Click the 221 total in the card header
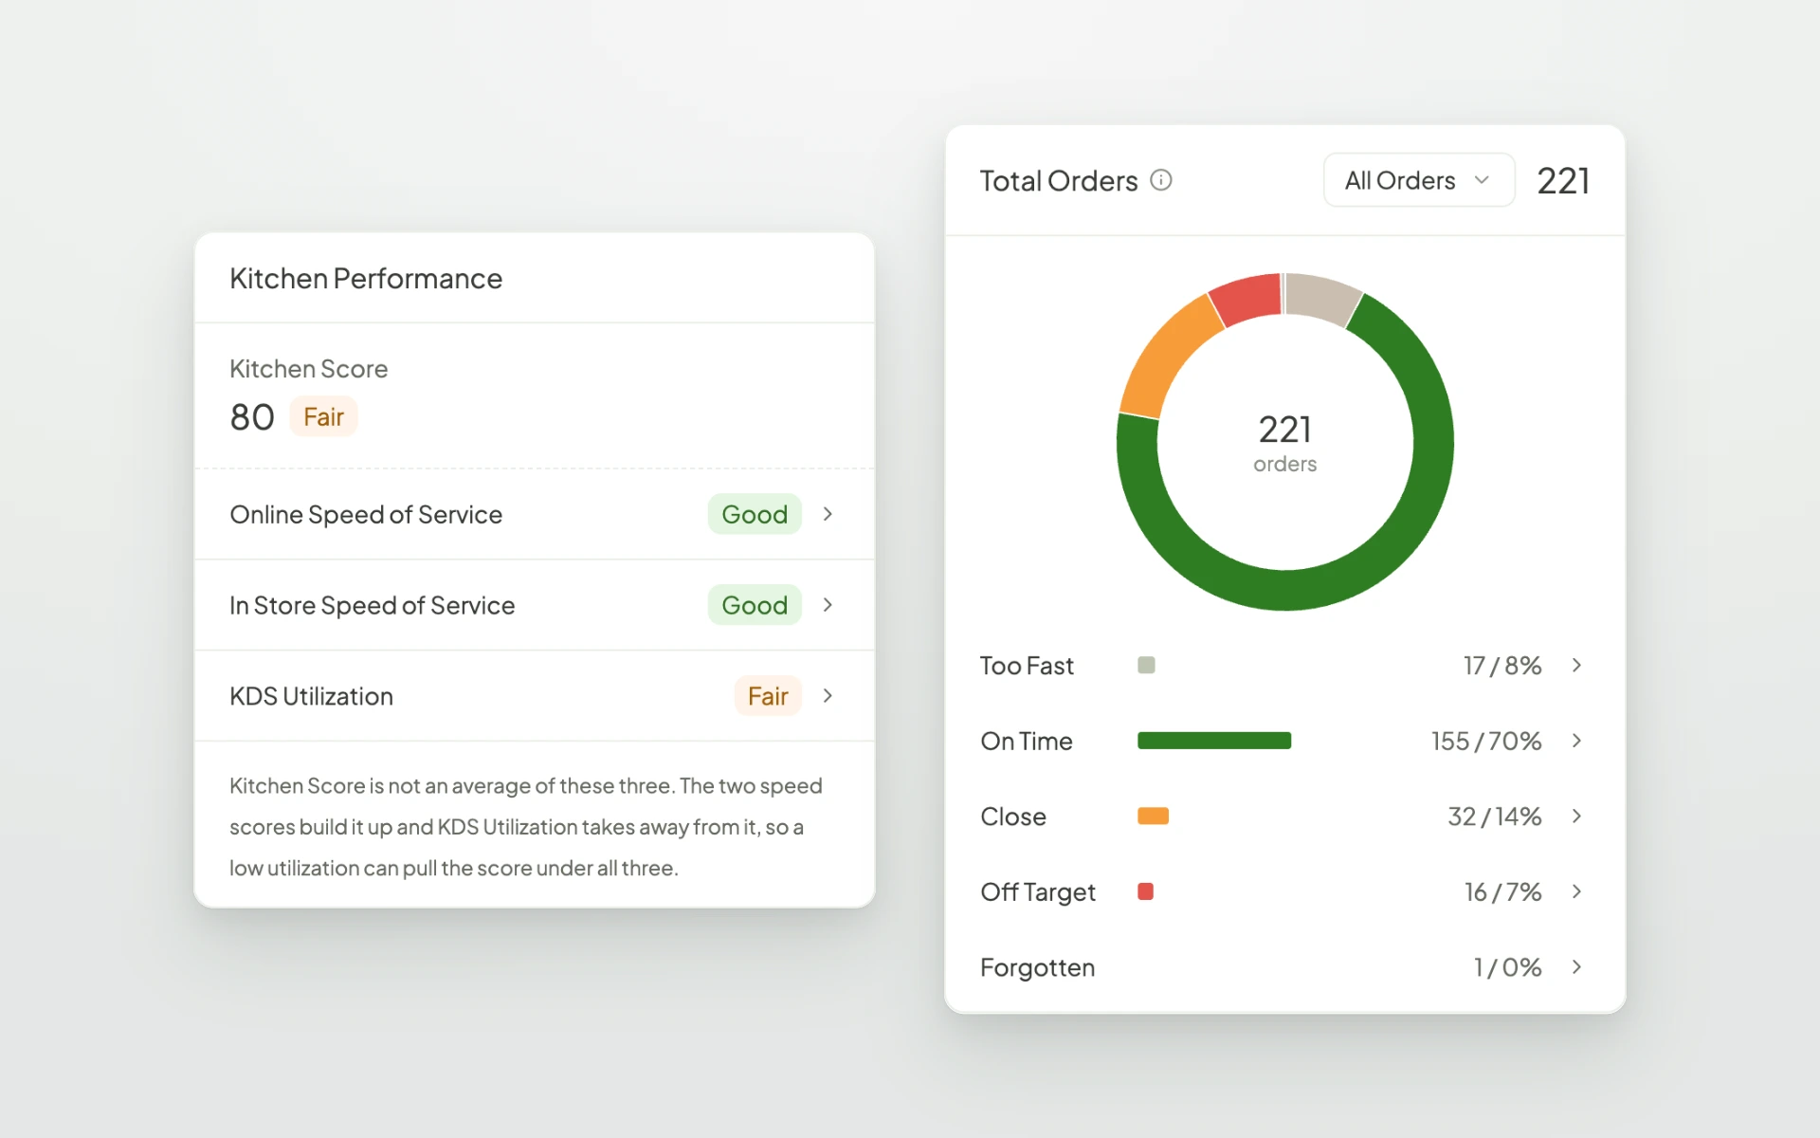Image resolution: width=1820 pixels, height=1138 pixels. click(1563, 180)
